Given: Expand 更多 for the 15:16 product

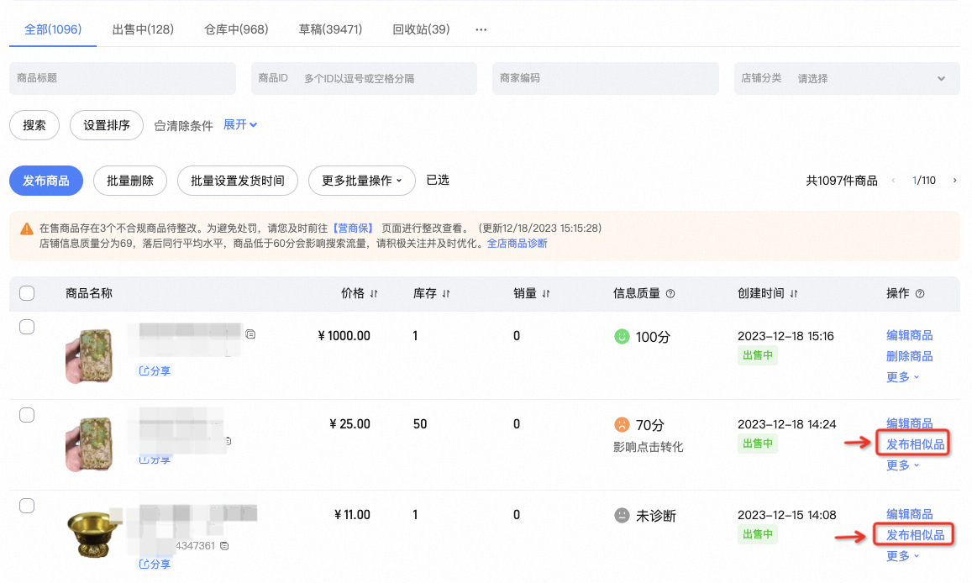Looking at the screenshot, I should point(902,377).
